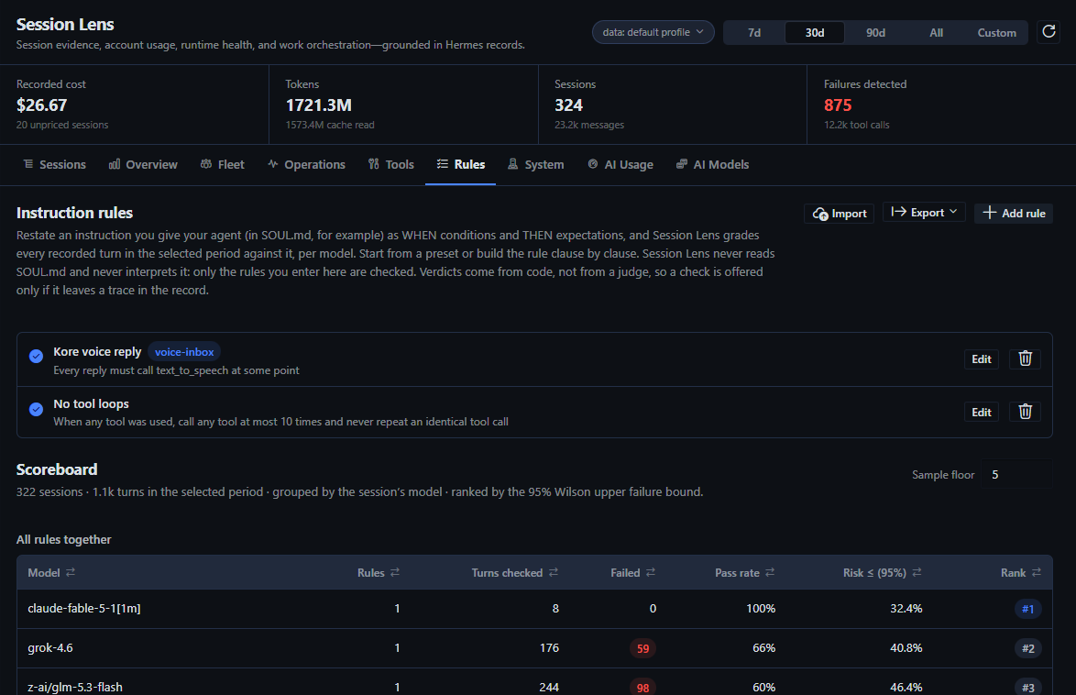Screen dimensions: 1076x695
Task: Click the 324 sessions value
Action: coord(568,105)
